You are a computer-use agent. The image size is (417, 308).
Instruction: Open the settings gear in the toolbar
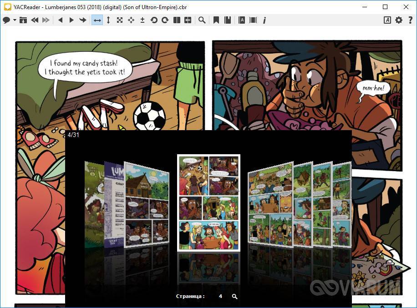399,20
